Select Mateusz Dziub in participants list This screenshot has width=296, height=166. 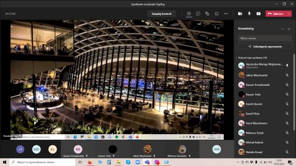pyautogui.click(x=264, y=133)
